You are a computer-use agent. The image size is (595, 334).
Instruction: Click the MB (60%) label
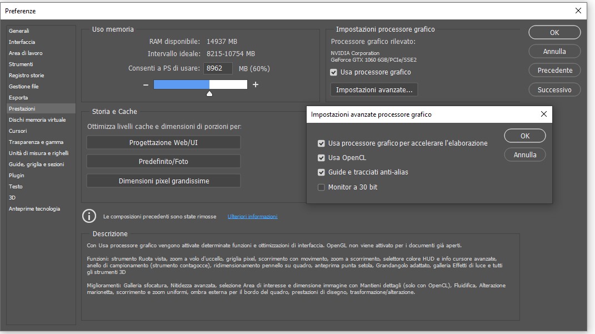[254, 69]
